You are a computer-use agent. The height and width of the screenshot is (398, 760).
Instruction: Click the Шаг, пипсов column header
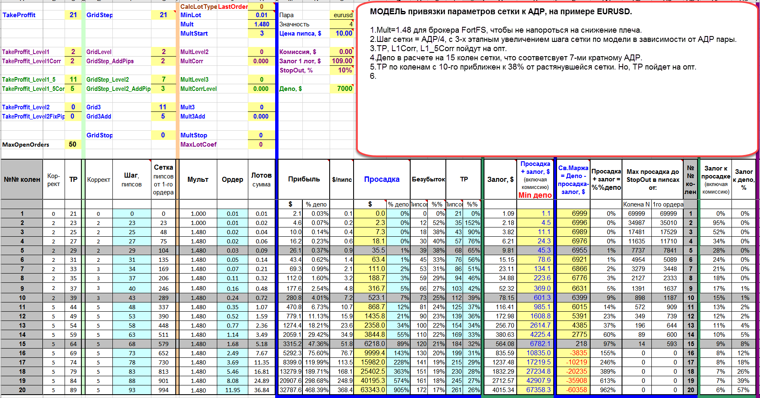pyautogui.click(x=132, y=179)
